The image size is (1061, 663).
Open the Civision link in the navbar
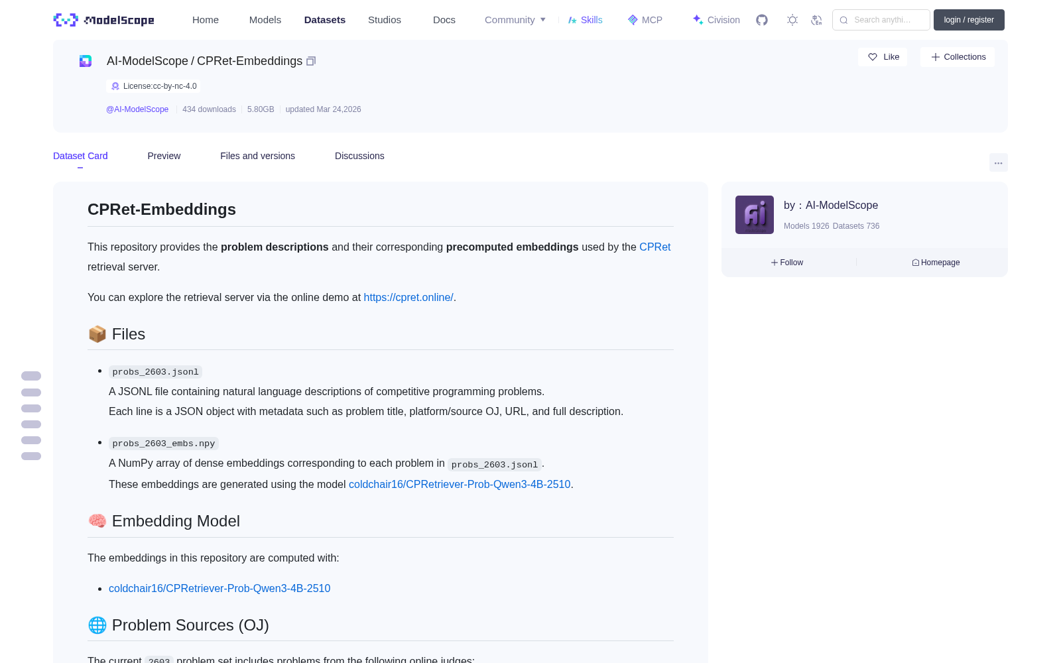716,20
